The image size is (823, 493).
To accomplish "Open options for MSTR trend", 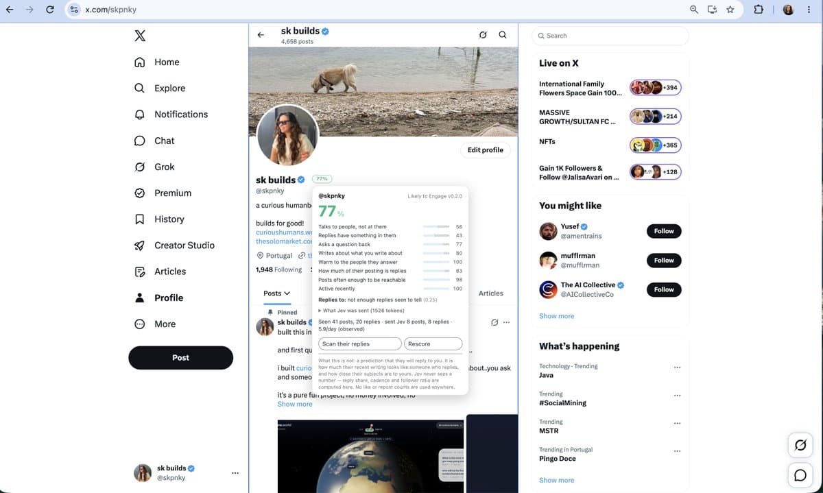I will [678, 423].
